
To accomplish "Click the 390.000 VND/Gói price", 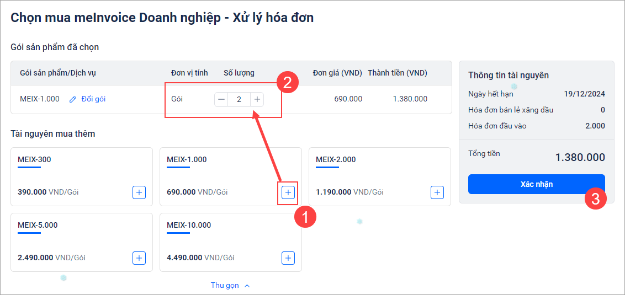I will [x=48, y=192].
